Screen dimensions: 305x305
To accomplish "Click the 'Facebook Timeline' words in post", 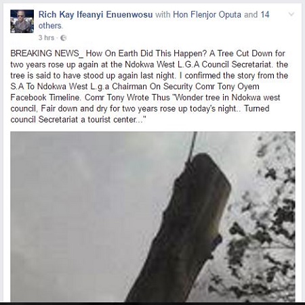I will 45,97.
